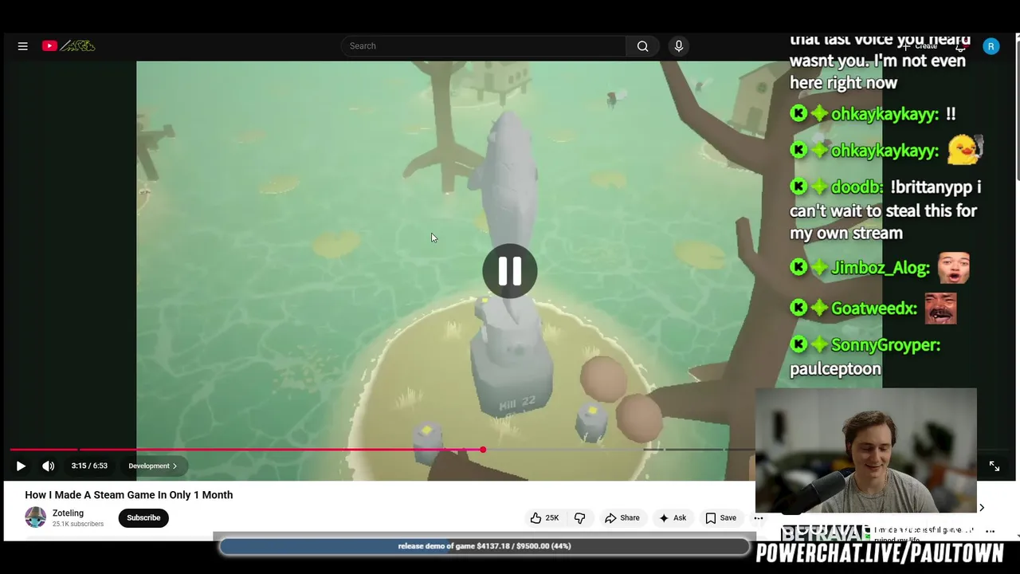Image resolution: width=1020 pixels, height=574 pixels.
Task: Click the Jimboz_Alog face emote
Action: point(953,269)
